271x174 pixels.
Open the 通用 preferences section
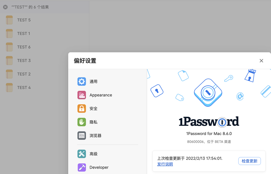click(x=94, y=82)
